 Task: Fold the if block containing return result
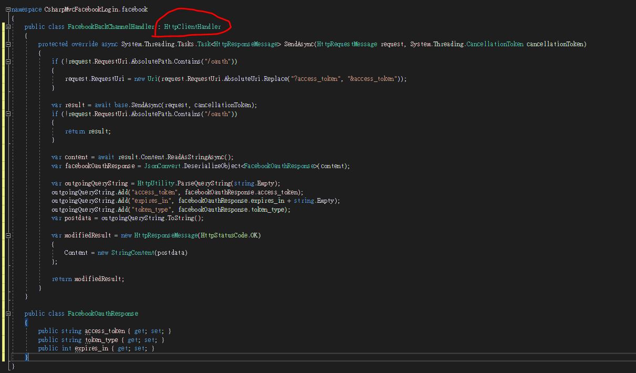[x=8, y=114]
